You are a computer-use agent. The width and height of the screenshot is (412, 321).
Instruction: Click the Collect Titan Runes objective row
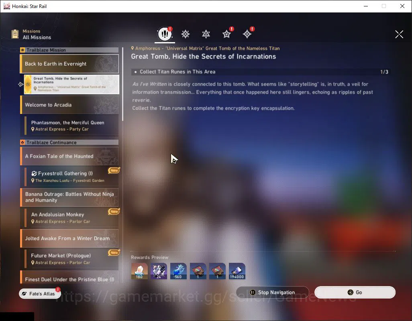[261, 72]
